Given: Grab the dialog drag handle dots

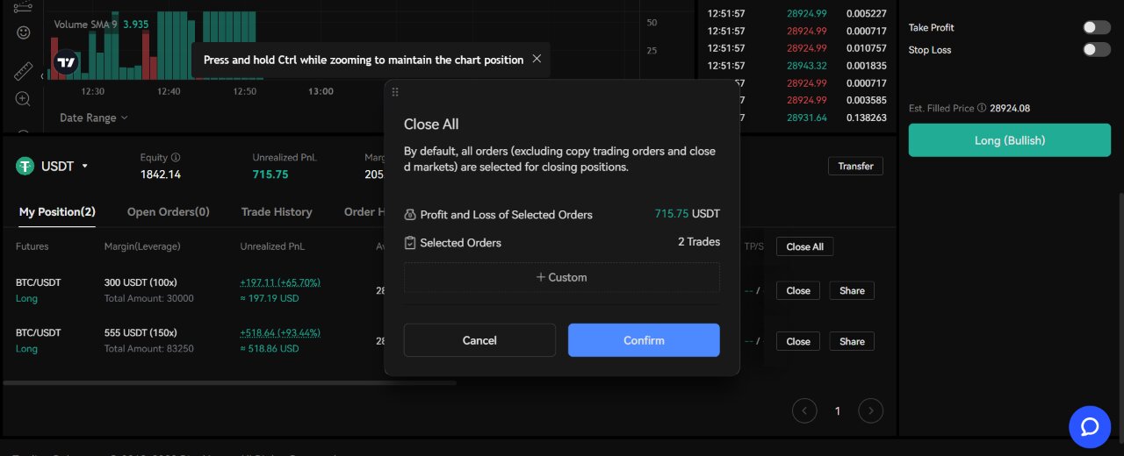Looking at the screenshot, I should [395, 92].
